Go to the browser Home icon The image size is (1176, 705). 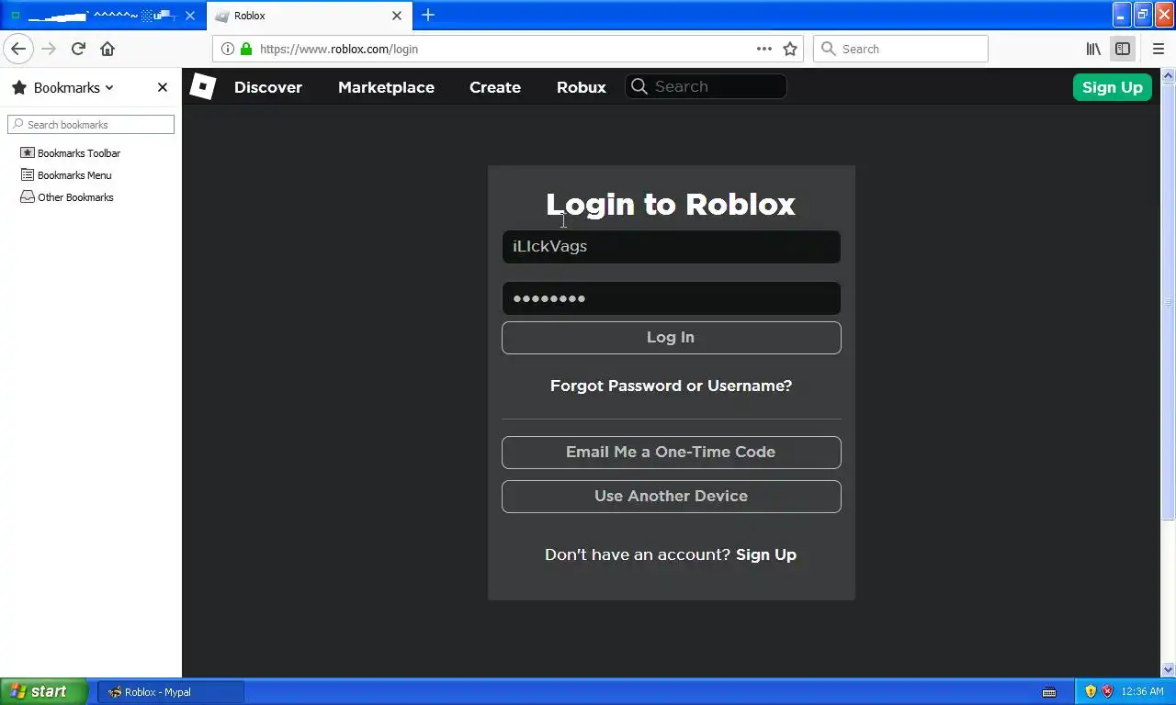click(x=107, y=49)
